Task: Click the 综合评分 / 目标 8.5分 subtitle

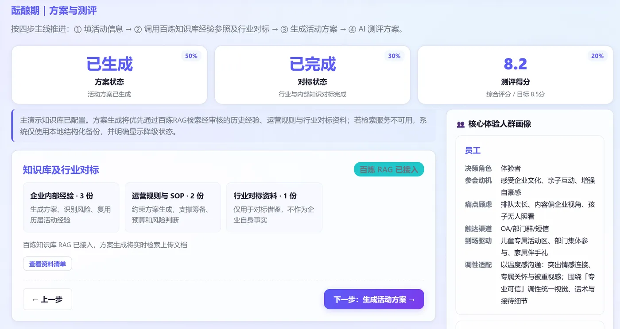Action: pos(515,94)
